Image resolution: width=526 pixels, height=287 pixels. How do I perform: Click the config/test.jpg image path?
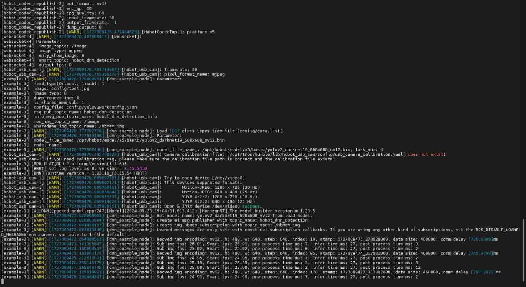70,88
